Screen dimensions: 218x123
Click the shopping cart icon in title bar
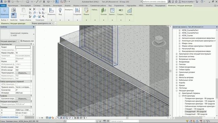click(x=197, y=2)
